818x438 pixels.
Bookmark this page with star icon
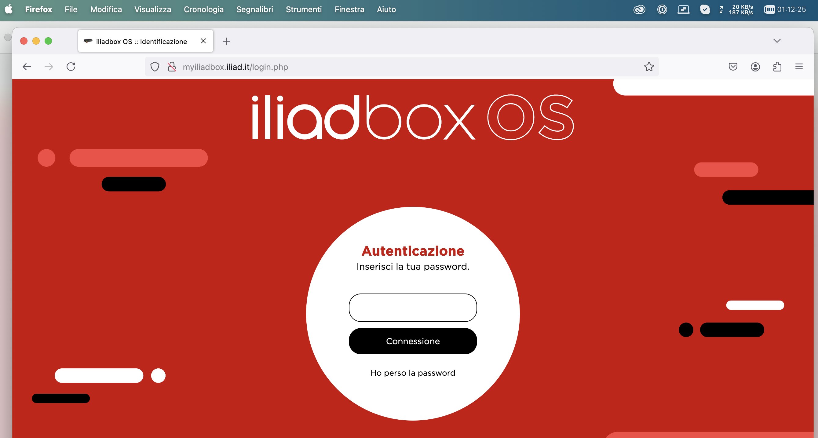click(x=649, y=67)
